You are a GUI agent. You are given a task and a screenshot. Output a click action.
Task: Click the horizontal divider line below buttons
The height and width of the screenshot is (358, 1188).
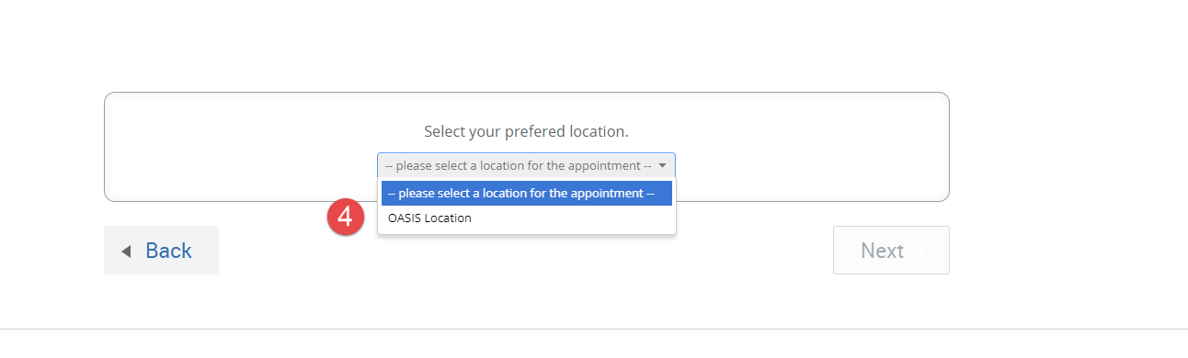(594, 329)
